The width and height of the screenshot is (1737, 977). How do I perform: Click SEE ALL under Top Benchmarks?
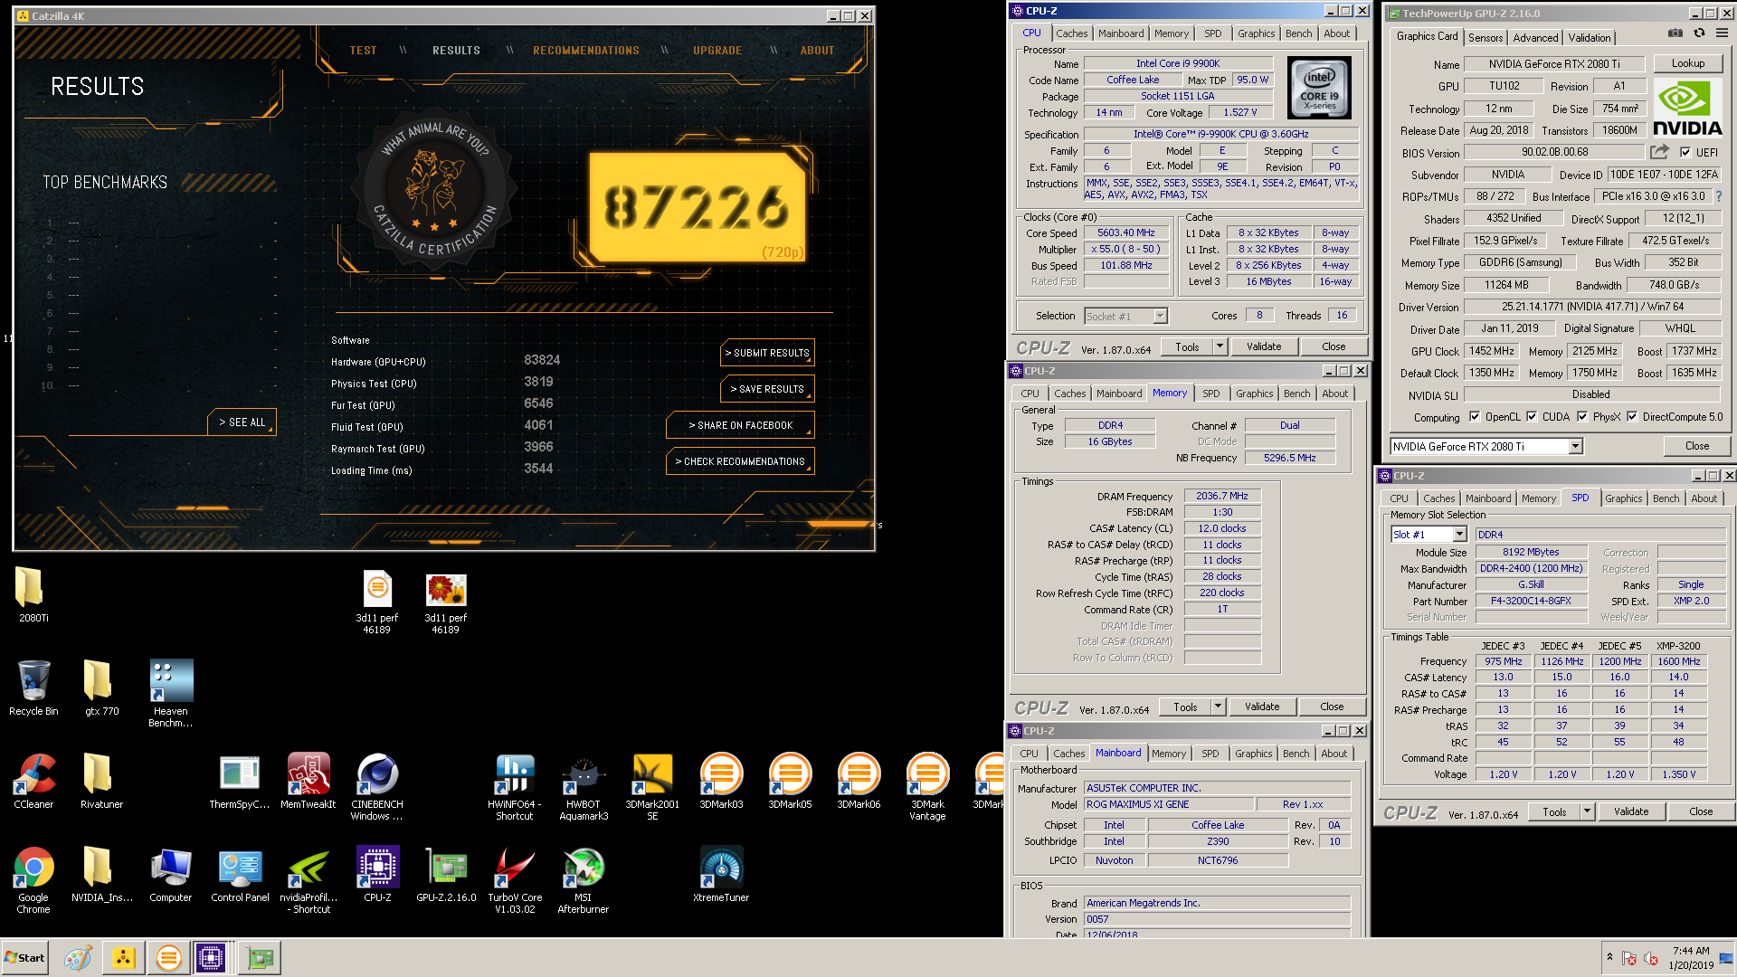(x=242, y=422)
